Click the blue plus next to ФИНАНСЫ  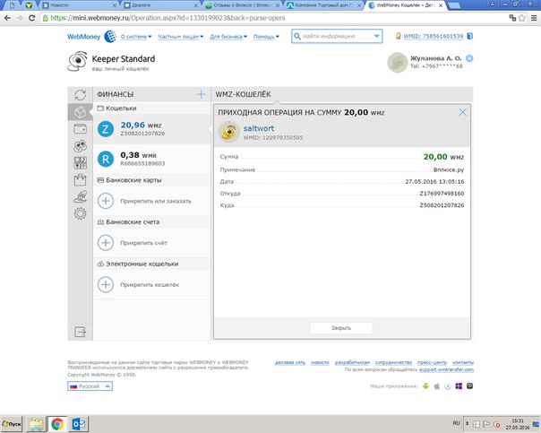201,94
